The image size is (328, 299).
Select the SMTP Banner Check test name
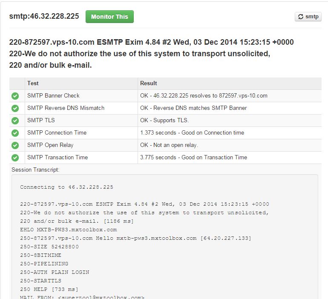point(53,96)
